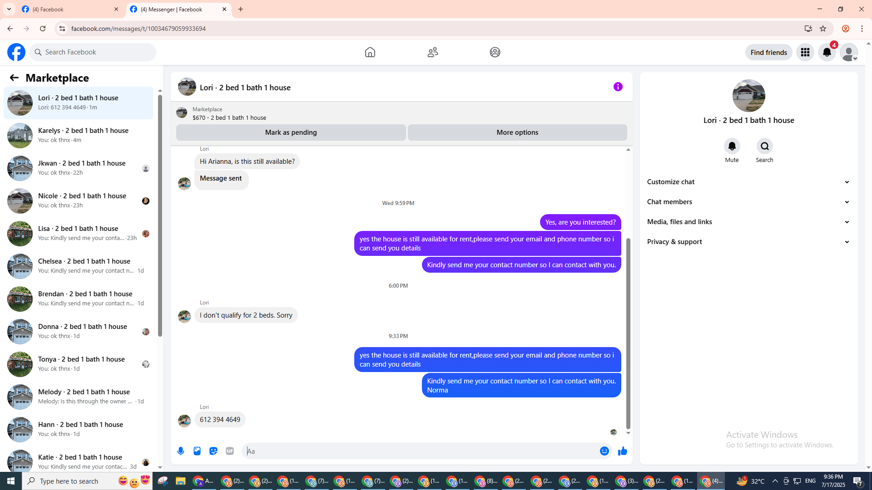This screenshot has width=872, height=490.
Task: Open Karelys 2 bed 1 bath chat
Action: tap(79, 135)
